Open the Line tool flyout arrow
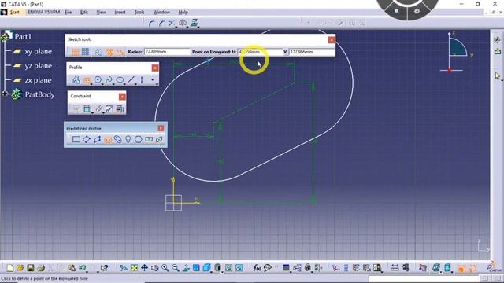The width and height of the screenshot is (504, 283). tap(135, 84)
